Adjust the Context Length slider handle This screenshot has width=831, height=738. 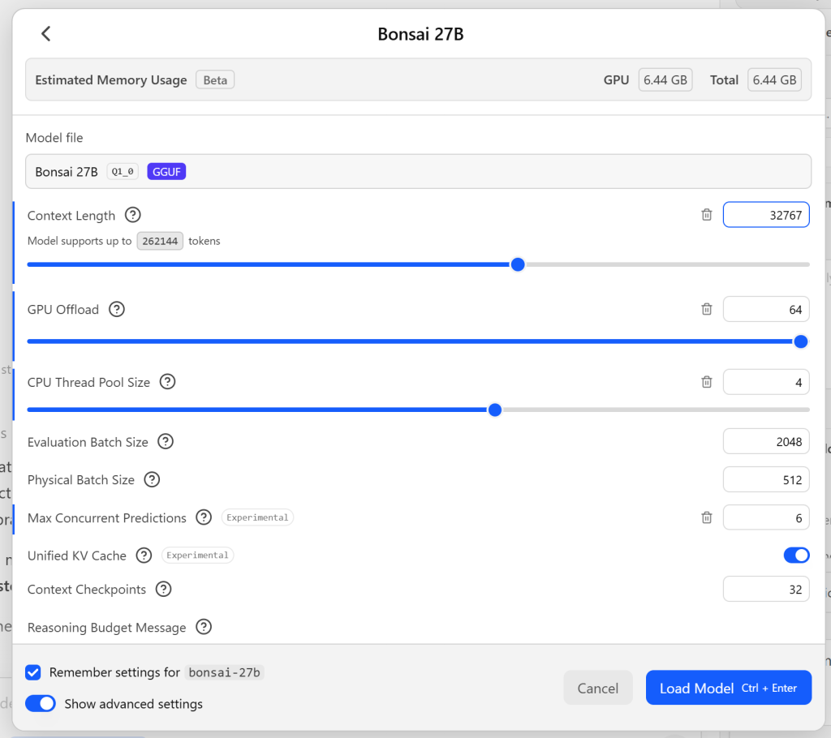pos(518,264)
